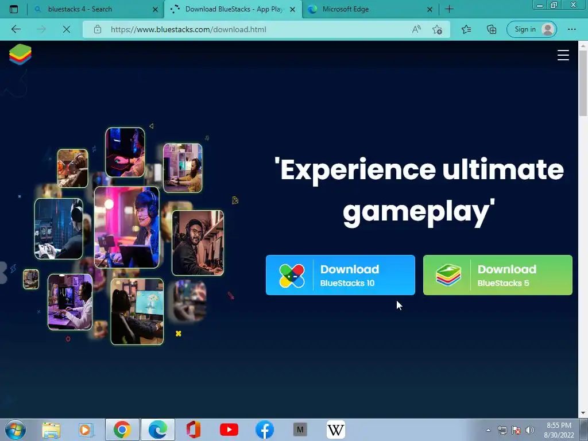The width and height of the screenshot is (588, 441).
Task: Download BlueStacks 5
Action: [498, 275]
